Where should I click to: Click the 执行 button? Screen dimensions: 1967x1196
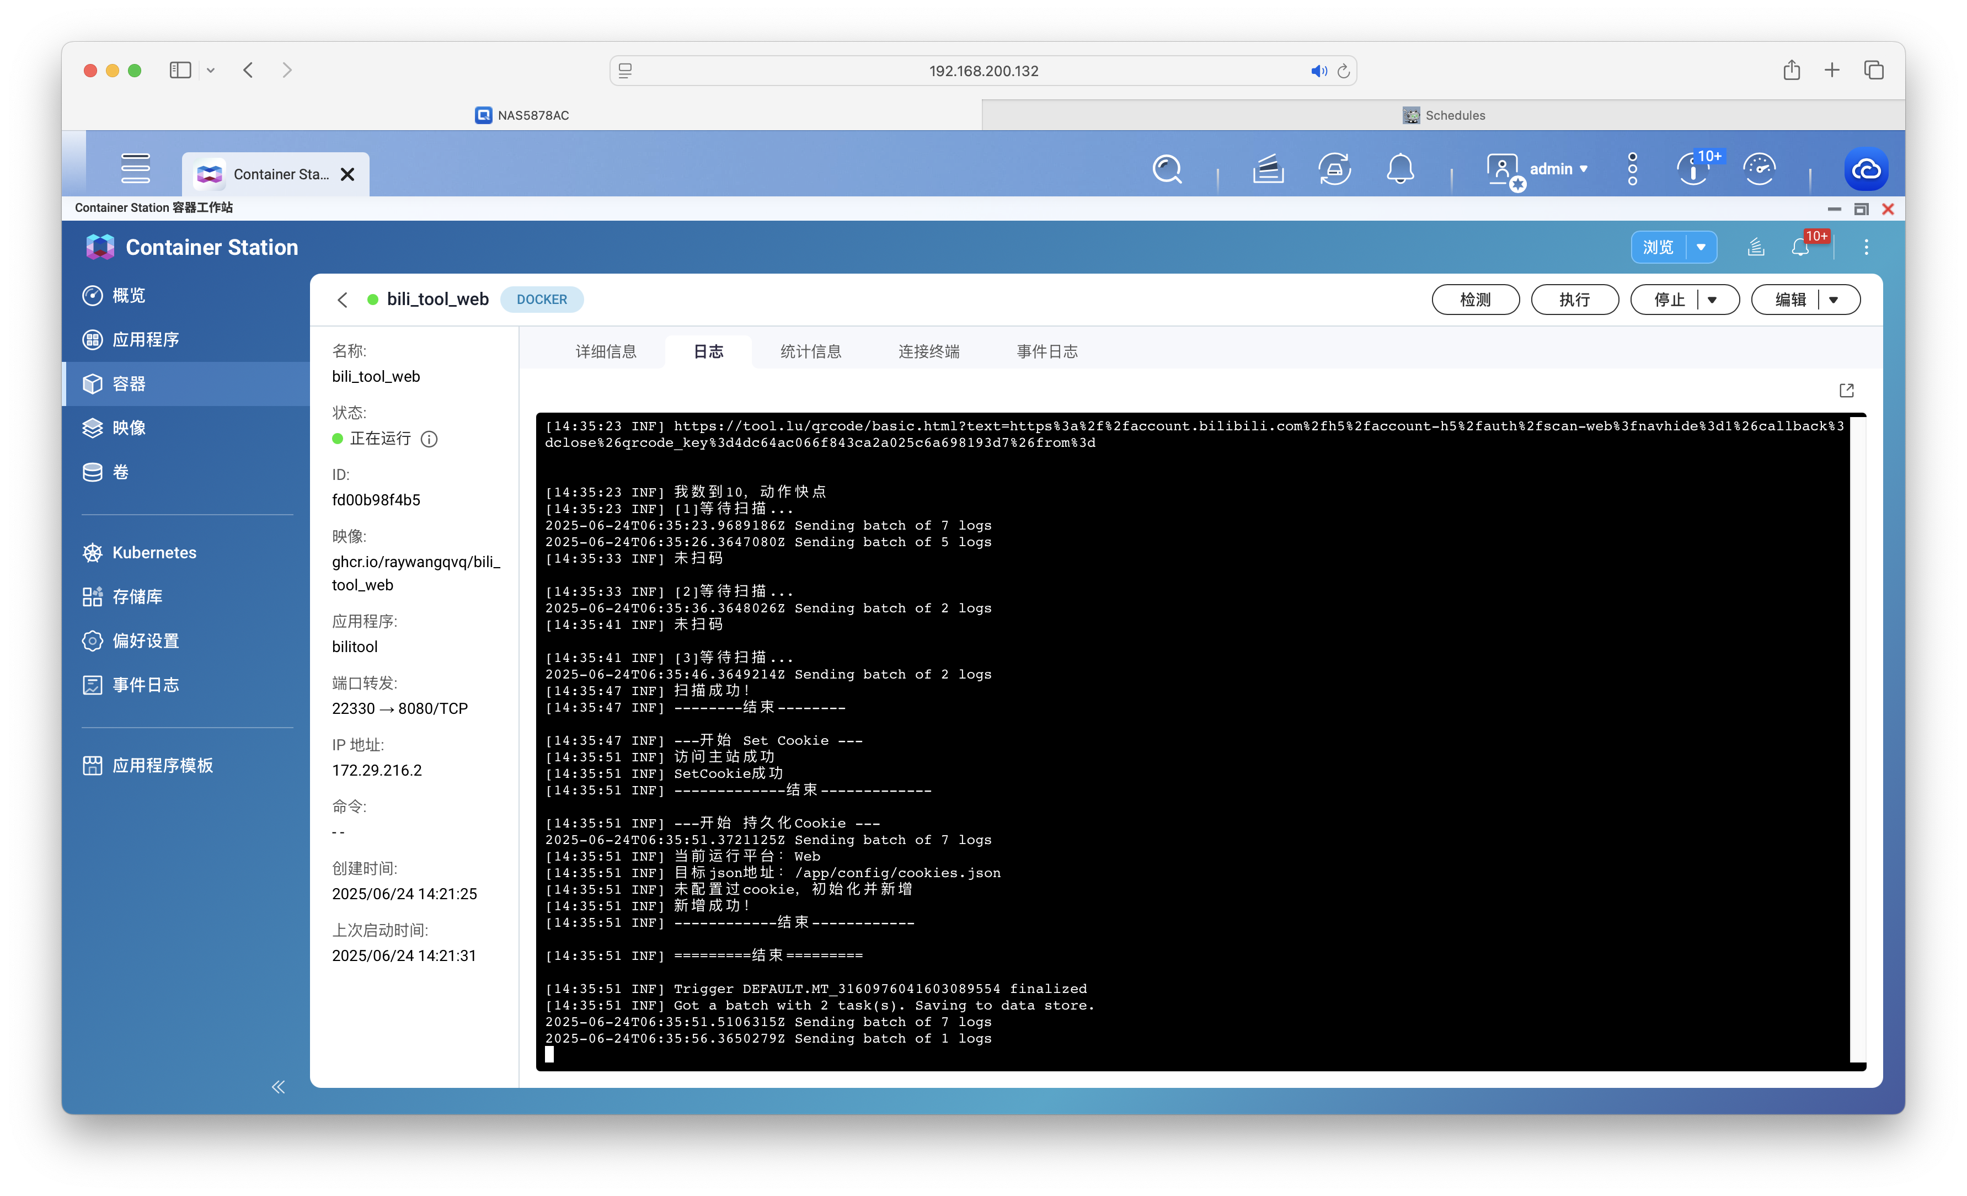pyautogui.click(x=1574, y=300)
